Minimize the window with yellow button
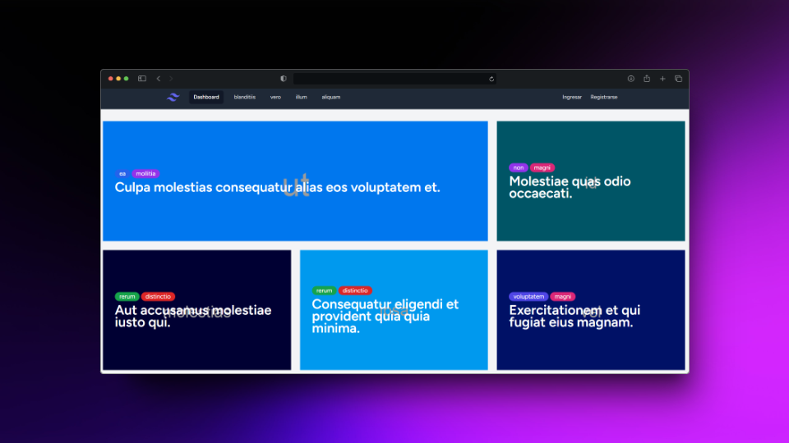 click(x=118, y=79)
